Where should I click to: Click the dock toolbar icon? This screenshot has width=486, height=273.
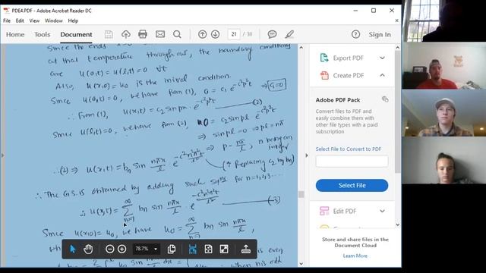246,249
